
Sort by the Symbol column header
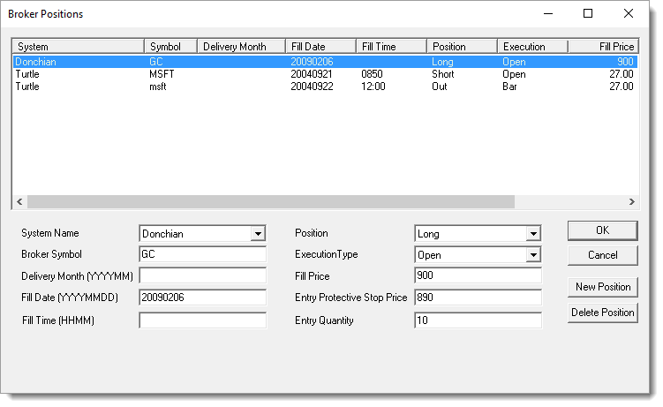click(x=170, y=46)
